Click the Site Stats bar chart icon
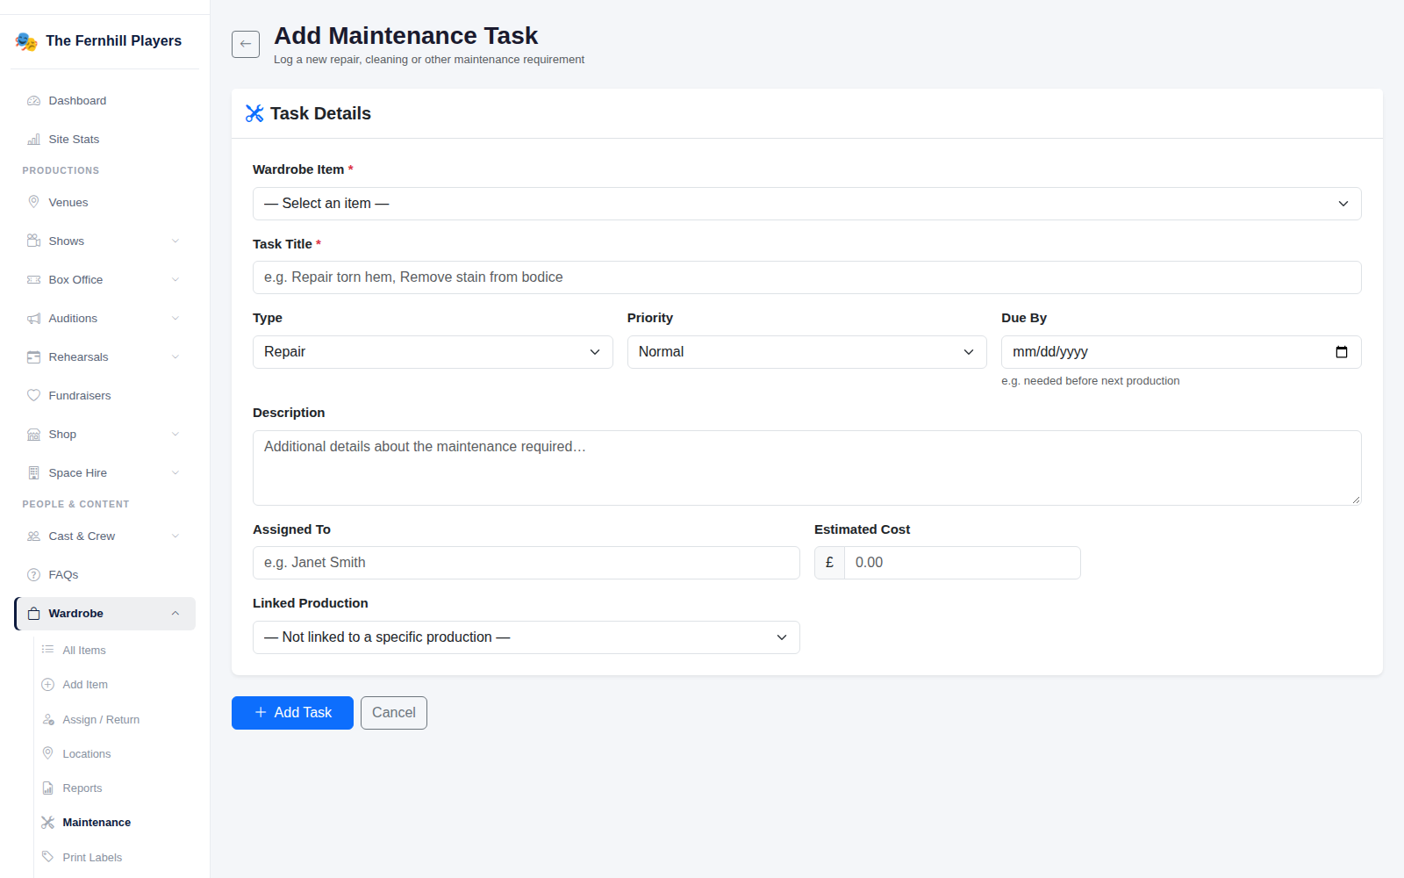1404x878 pixels. pos(33,140)
